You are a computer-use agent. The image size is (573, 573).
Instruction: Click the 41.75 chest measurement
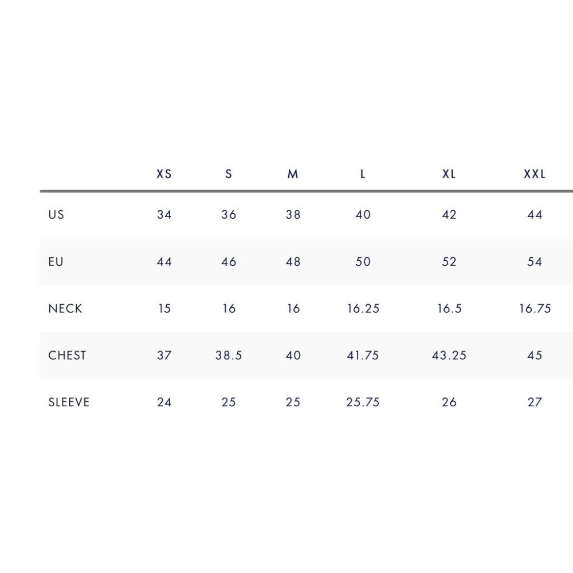coord(363,355)
